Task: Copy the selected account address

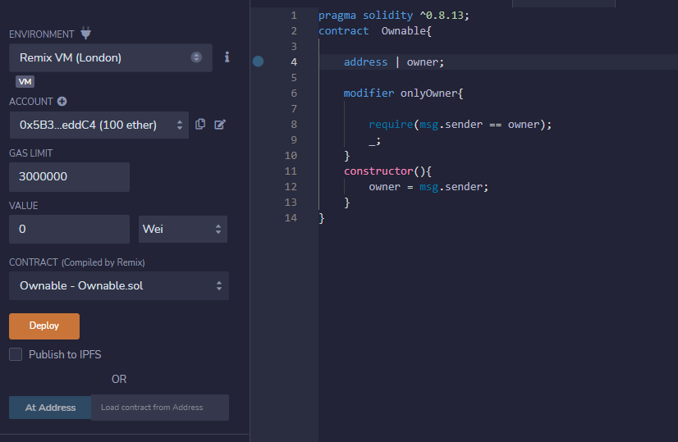Action: (200, 125)
